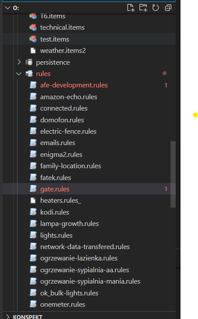Open network-data-transfered.rules file
This screenshot has height=319, width=198.
click(x=85, y=246)
